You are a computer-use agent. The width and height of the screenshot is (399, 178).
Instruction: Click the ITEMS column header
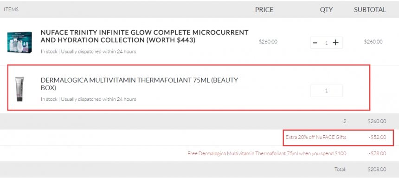pyautogui.click(x=11, y=9)
